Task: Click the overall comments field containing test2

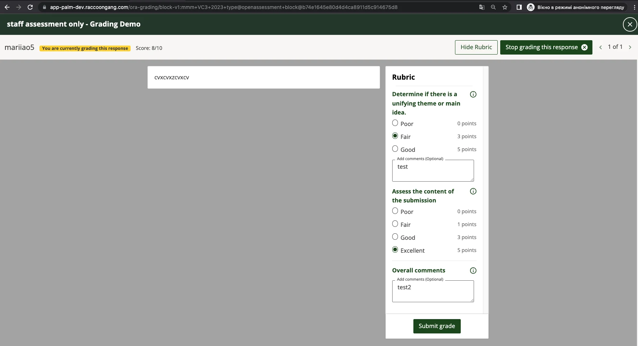Action: pyautogui.click(x=433, y=291)
